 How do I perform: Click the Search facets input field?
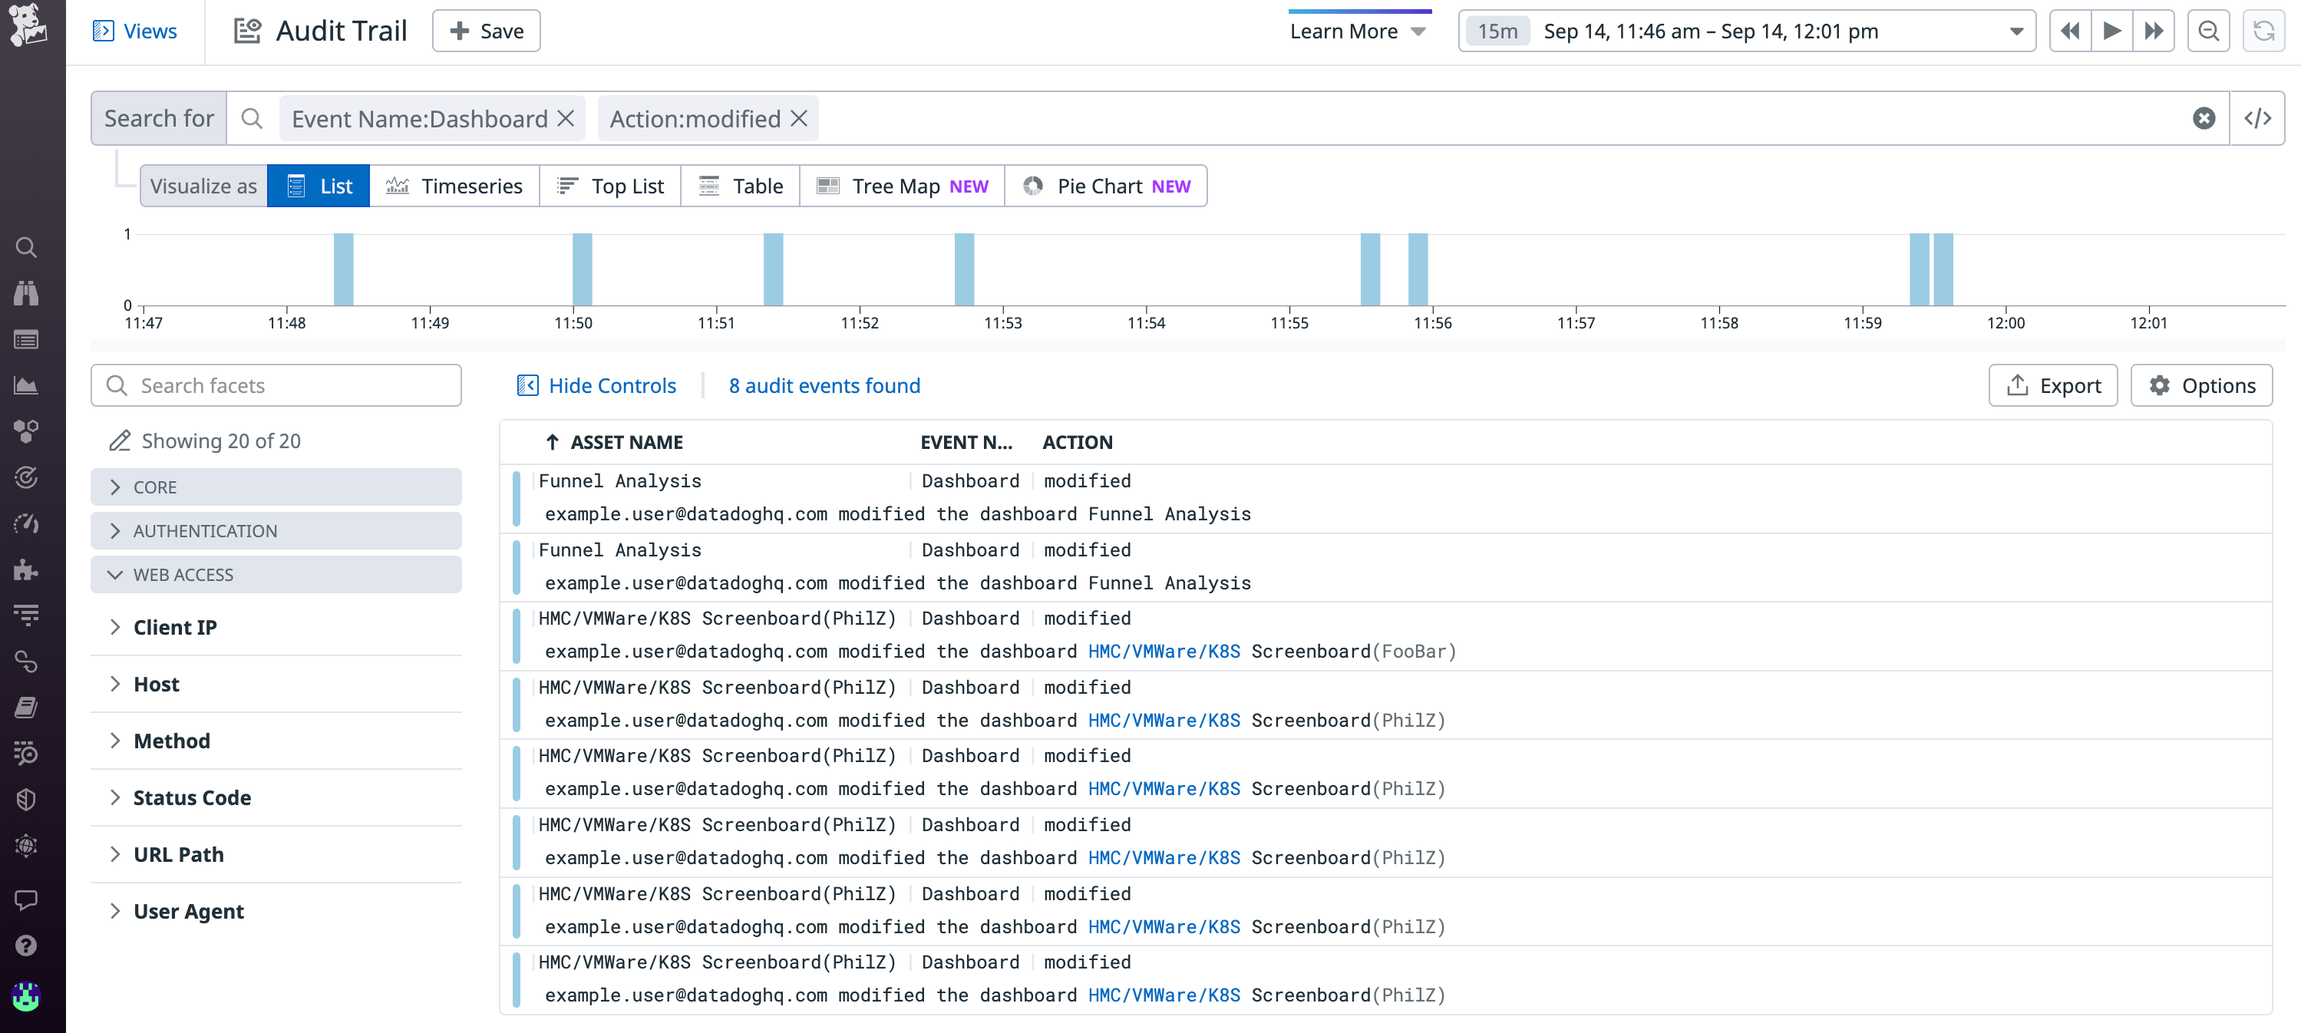click(275, 384)
